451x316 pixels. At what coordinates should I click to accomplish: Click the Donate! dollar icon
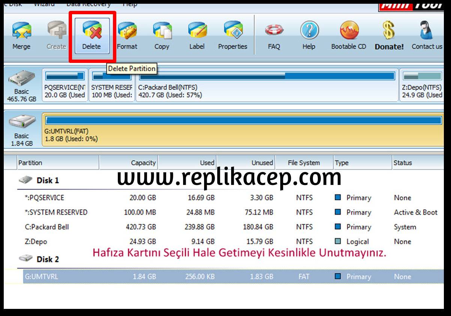pos(389,36)
